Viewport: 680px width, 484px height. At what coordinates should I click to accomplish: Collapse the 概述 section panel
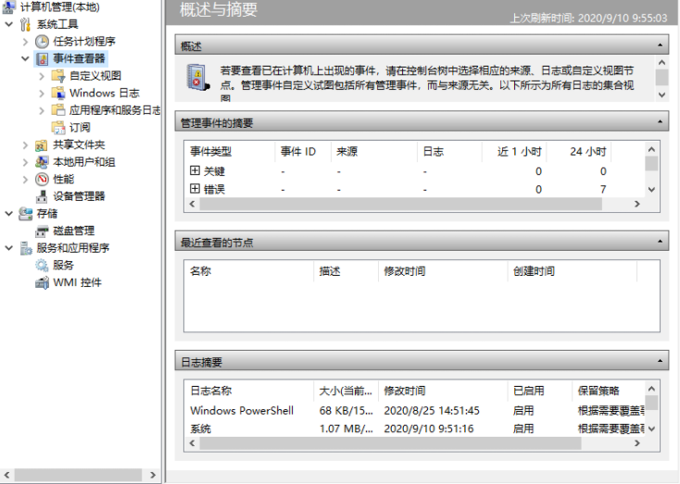point(661,45)
